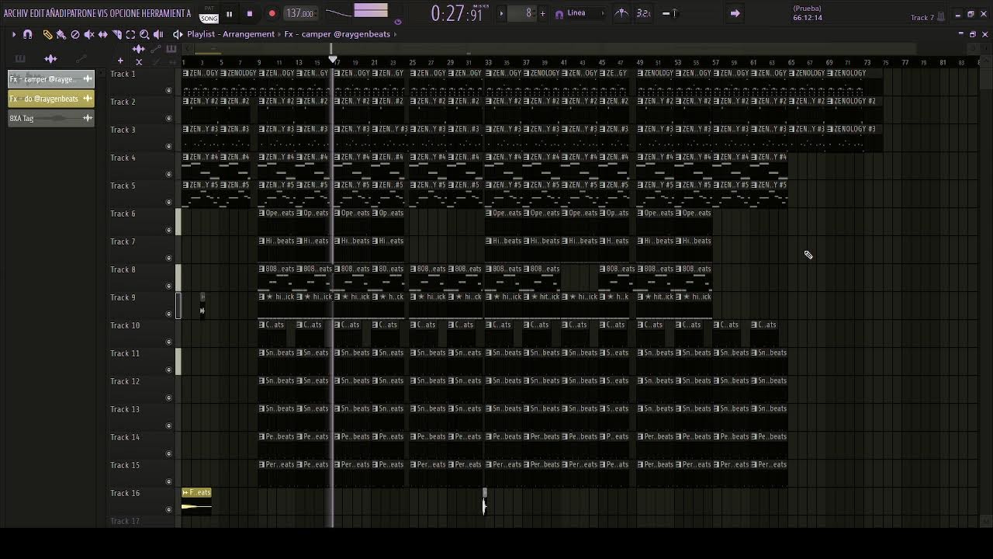
Task: Stop playback with the stop button
Action: (249, 13)
